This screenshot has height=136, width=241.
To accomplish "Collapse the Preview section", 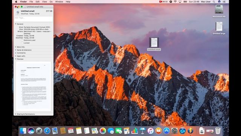I will (15, 59).
